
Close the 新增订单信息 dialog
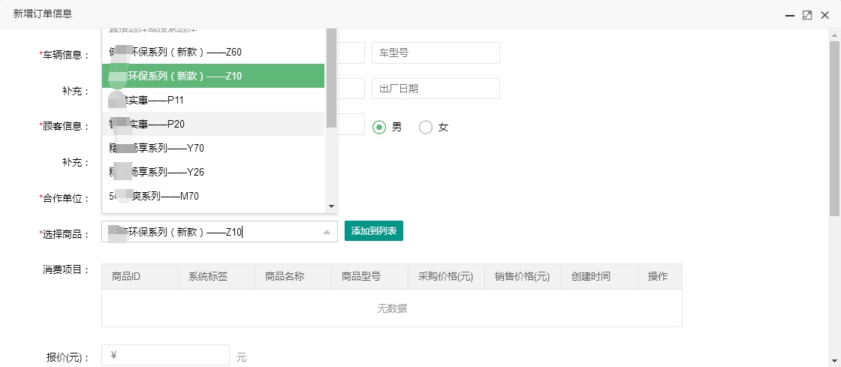(x=825, y=15)
